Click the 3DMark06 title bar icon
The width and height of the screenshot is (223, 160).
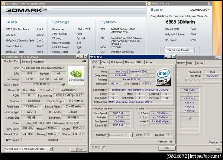[x=4, y=4]
